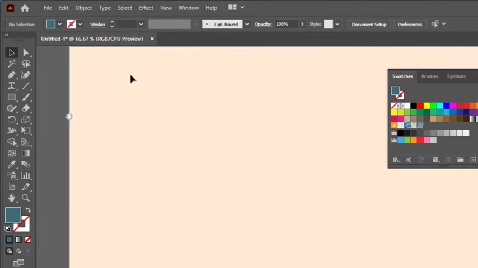The height and width of the screenshot is (268, 478).
Task: Pick the Shaper tool
Action: click(12, 109)
